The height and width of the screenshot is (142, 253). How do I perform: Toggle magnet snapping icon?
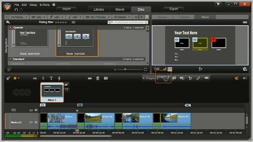(x=237, y=78)
